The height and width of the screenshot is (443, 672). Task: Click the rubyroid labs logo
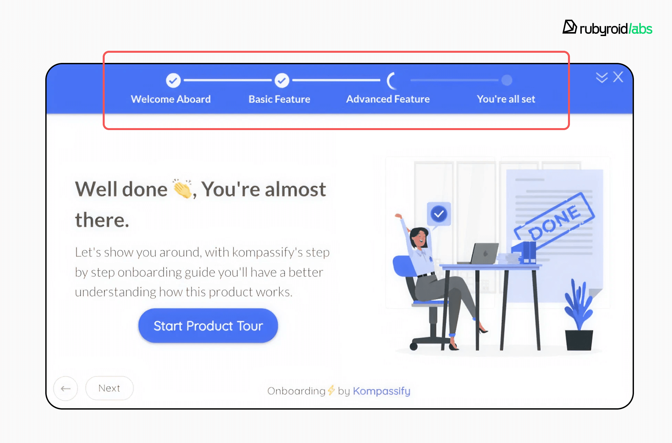coord(607,28)
